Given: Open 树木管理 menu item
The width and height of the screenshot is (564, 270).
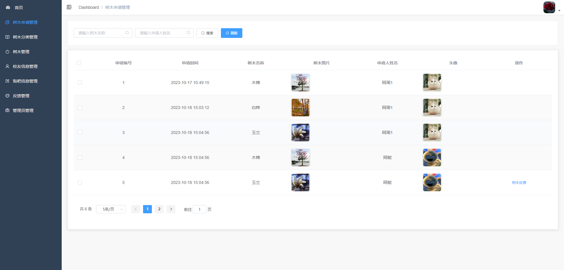Looking at the screenshot, I should click(21, 52).
